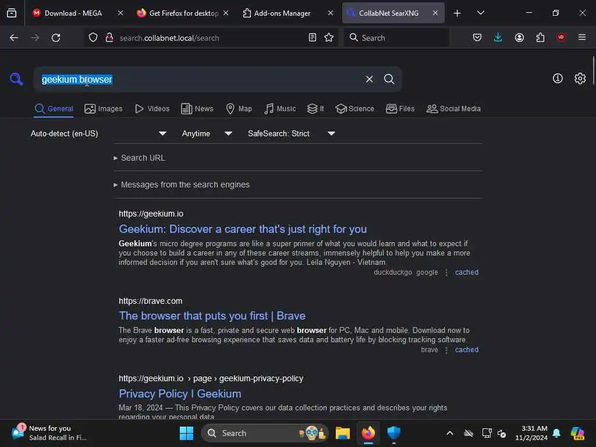
Task: Open Geekium: Discover a career result link
Action: [x=243, y=229]
